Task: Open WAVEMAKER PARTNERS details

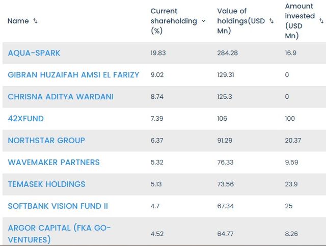Action: click(53, 162)
